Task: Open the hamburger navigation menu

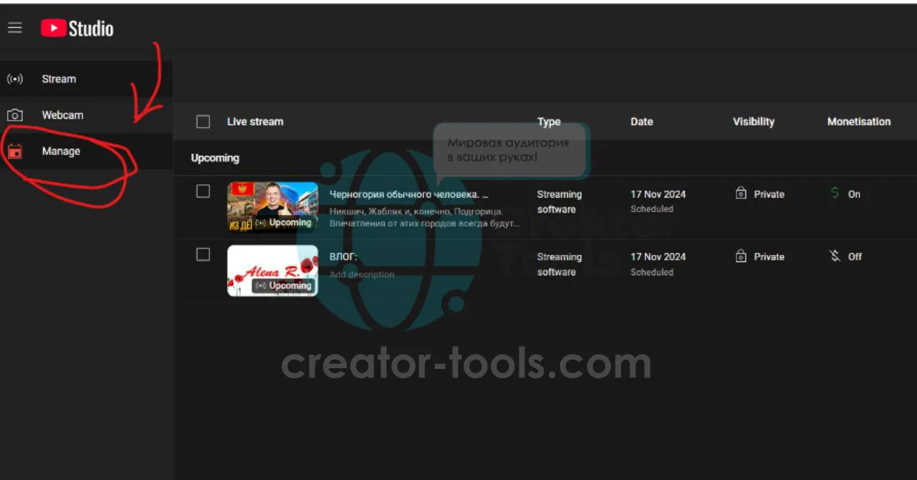Action: (x=15, y=28)
